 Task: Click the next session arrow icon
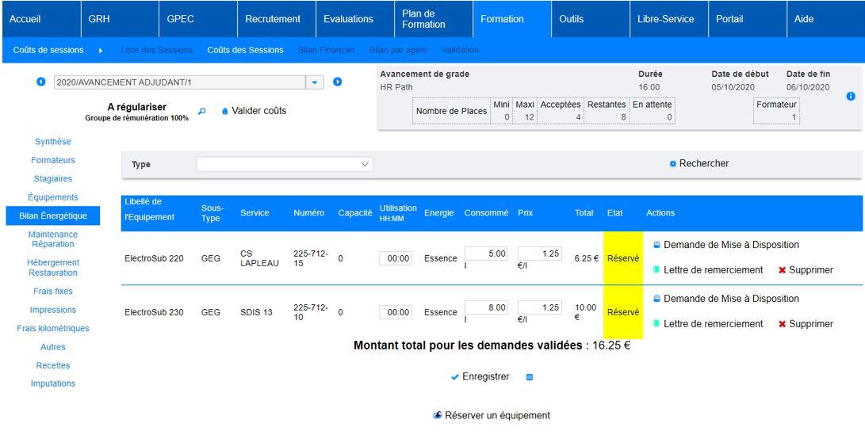(337, 82)
